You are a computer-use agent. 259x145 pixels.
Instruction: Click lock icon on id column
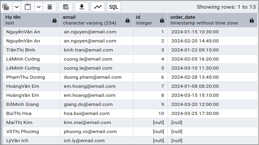[162, 20]
